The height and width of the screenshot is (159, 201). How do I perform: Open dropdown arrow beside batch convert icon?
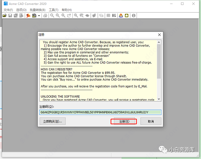click(39, 16)
